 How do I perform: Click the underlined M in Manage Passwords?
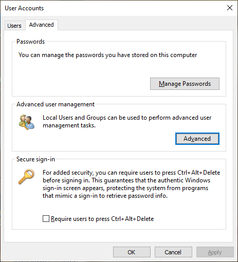161,84
